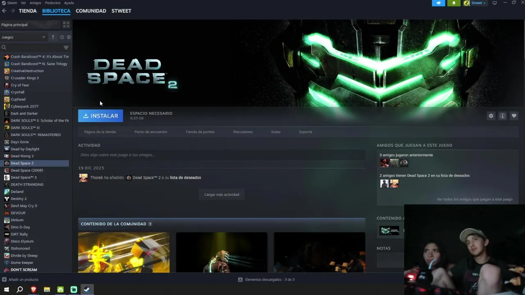Viewport: 525px width, 295px height.
Task: Open the Ayuda menu
Action: tap(69, 3)
